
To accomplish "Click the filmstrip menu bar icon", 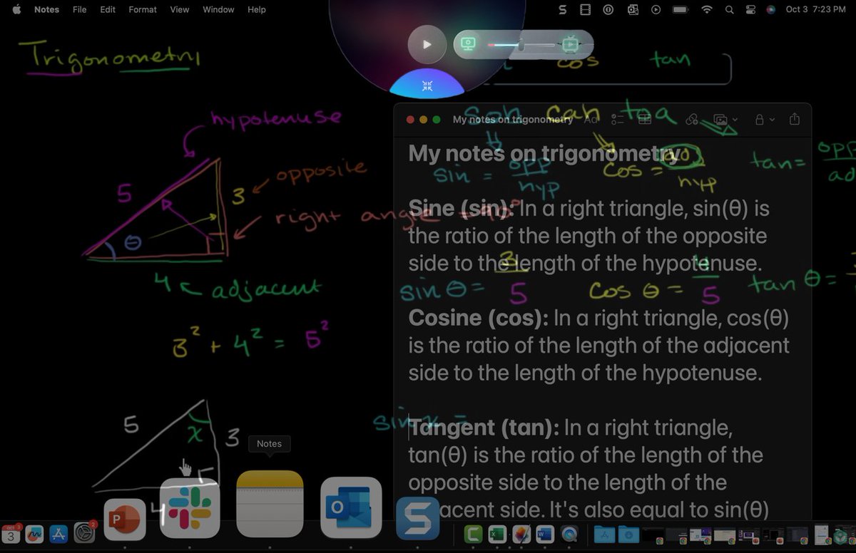I will coord(586,9).
